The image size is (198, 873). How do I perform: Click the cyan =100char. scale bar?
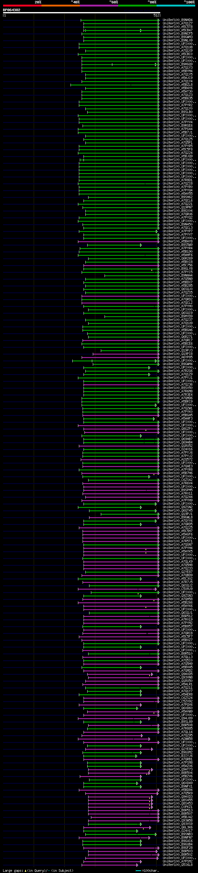[x=138, y=871]
